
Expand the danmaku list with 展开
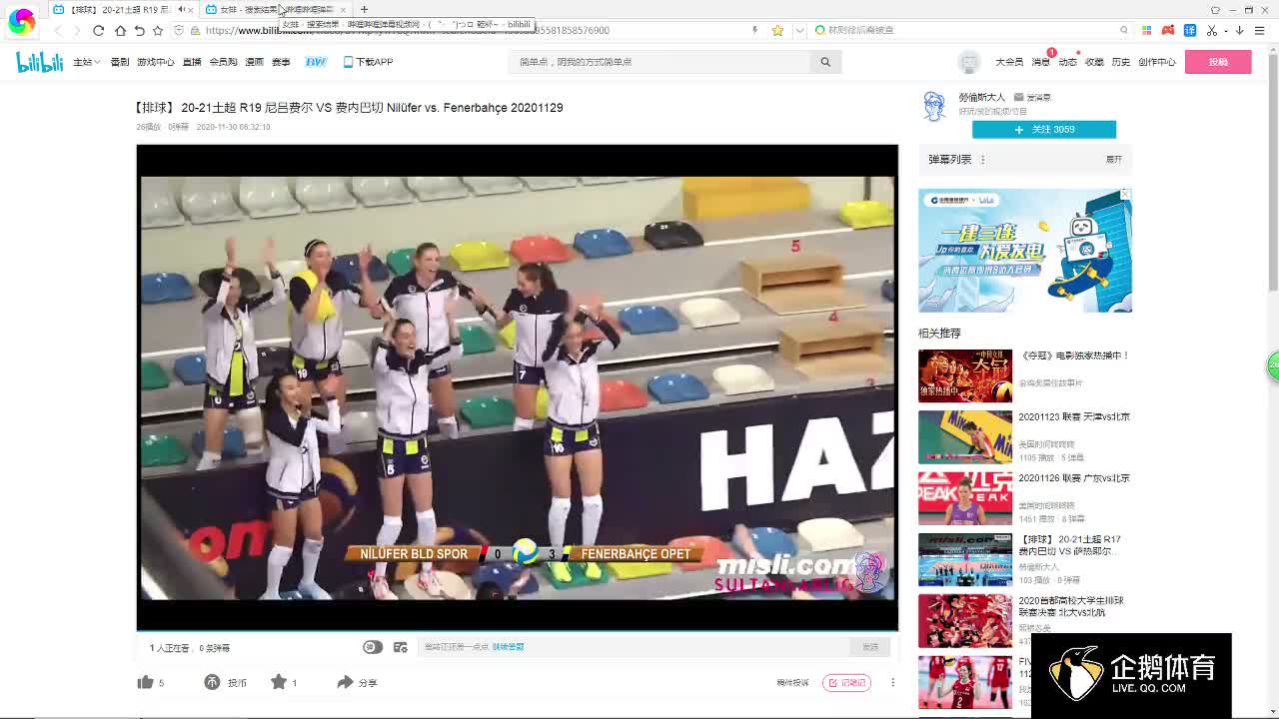(1113, 160)
